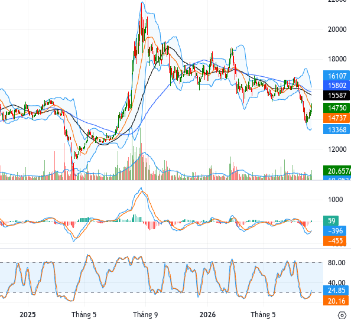351x319 pixels.
Task: Click the 40.00 stochastic scale label
Action: (337, 282)
